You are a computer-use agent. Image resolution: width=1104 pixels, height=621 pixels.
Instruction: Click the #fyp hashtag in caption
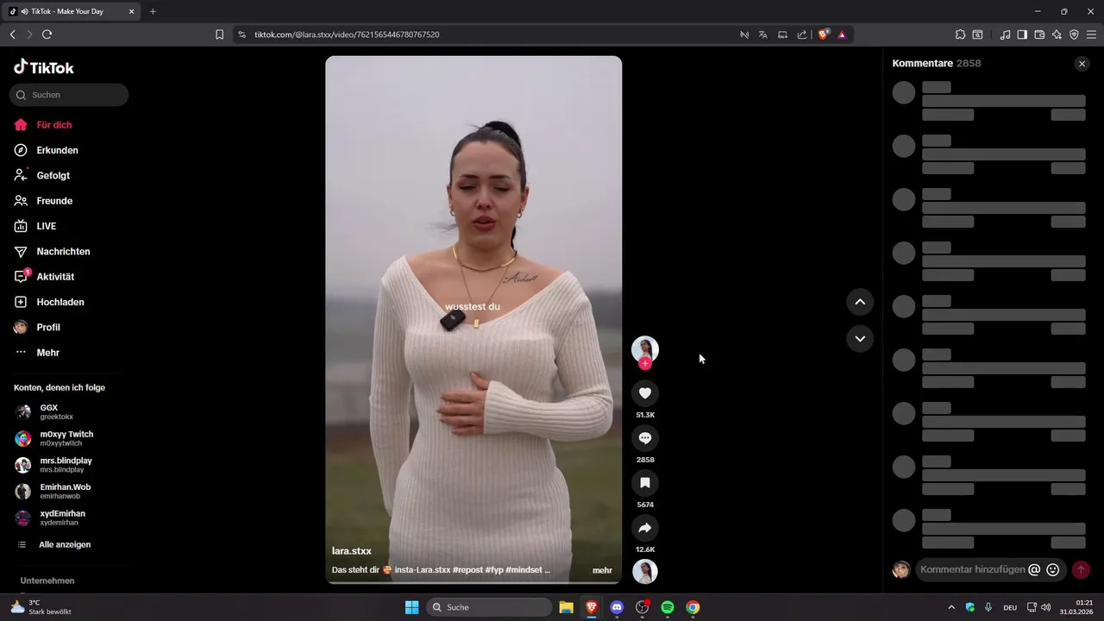tap(495, 570)
